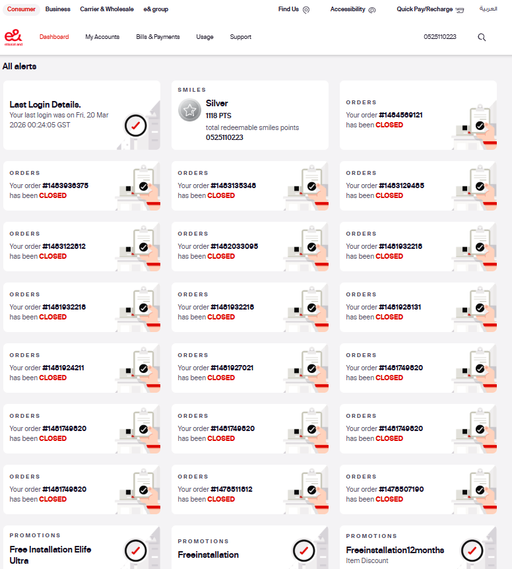Image resolution: width=512 pixels, height=569 pixels.
Task: Go to the Usage menu
Action: pyautogui.click(x=205, y=37)
